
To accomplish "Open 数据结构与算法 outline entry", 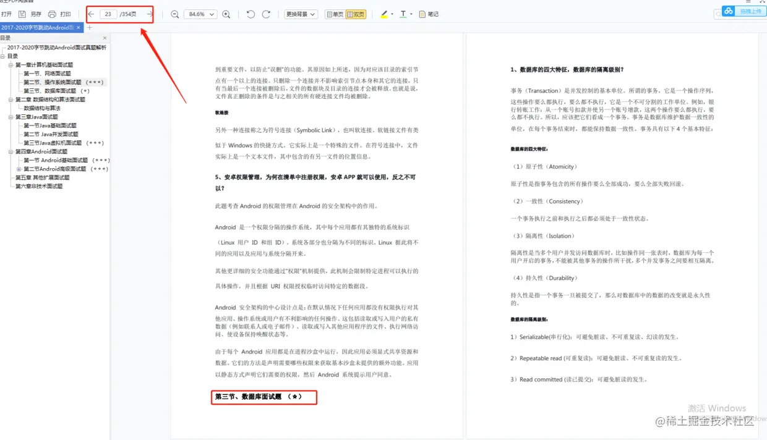I will coord(42,108).
